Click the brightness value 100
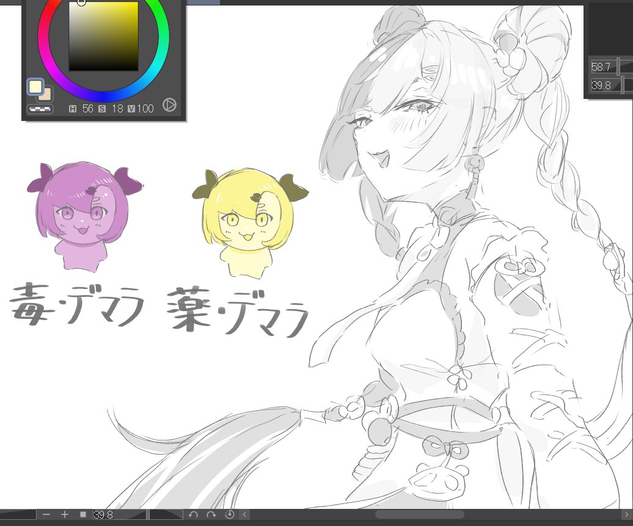 (x=145, y=109)
